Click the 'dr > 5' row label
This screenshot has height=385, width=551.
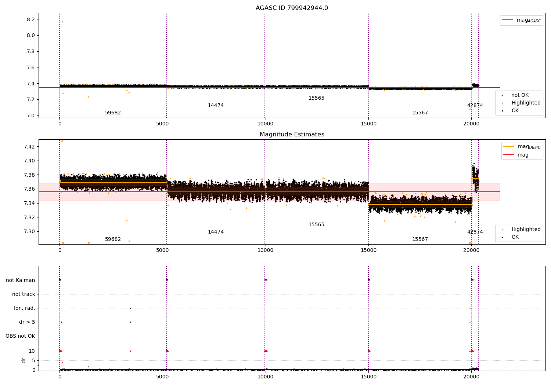pyautogui.click(x=27, y=322)
